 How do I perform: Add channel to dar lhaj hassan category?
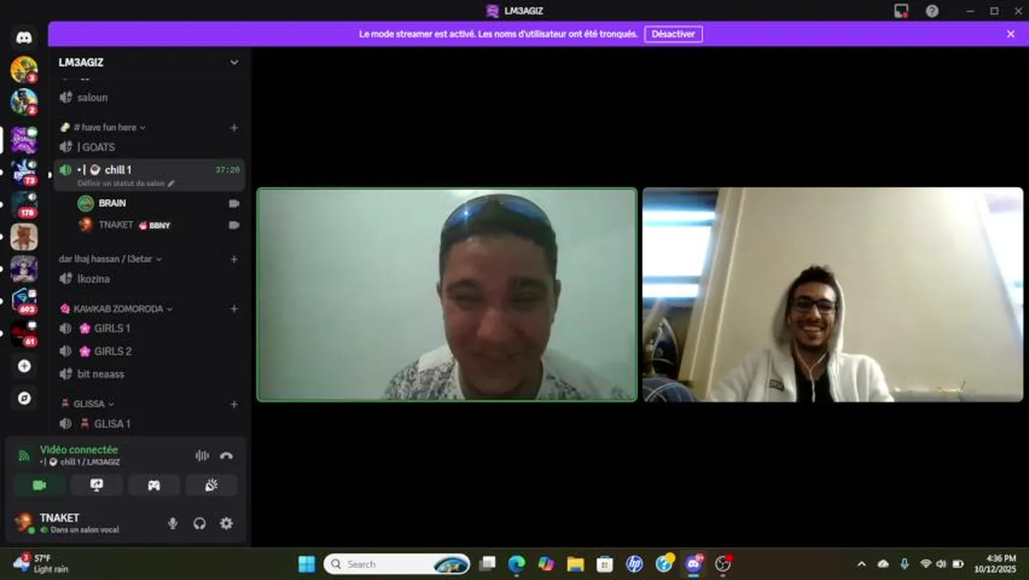point(234,259)
